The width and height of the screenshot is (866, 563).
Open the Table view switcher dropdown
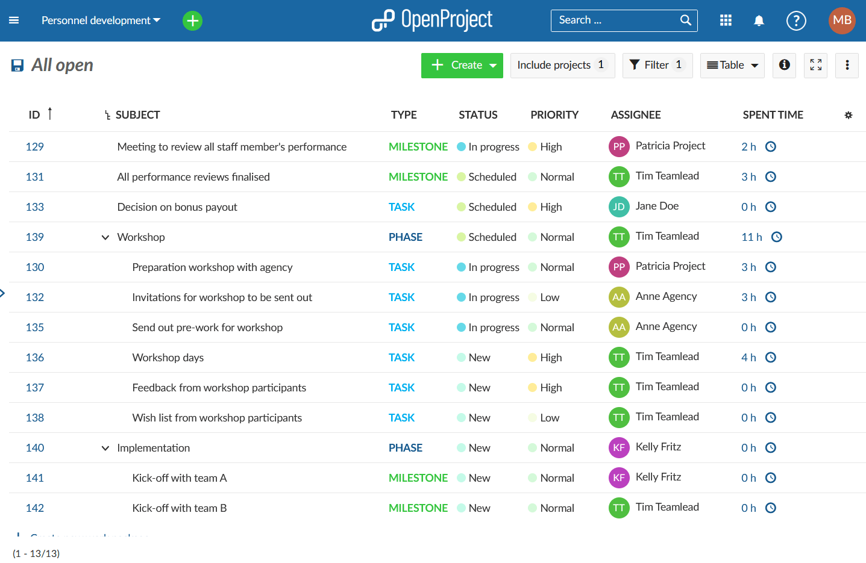[732, 65]
